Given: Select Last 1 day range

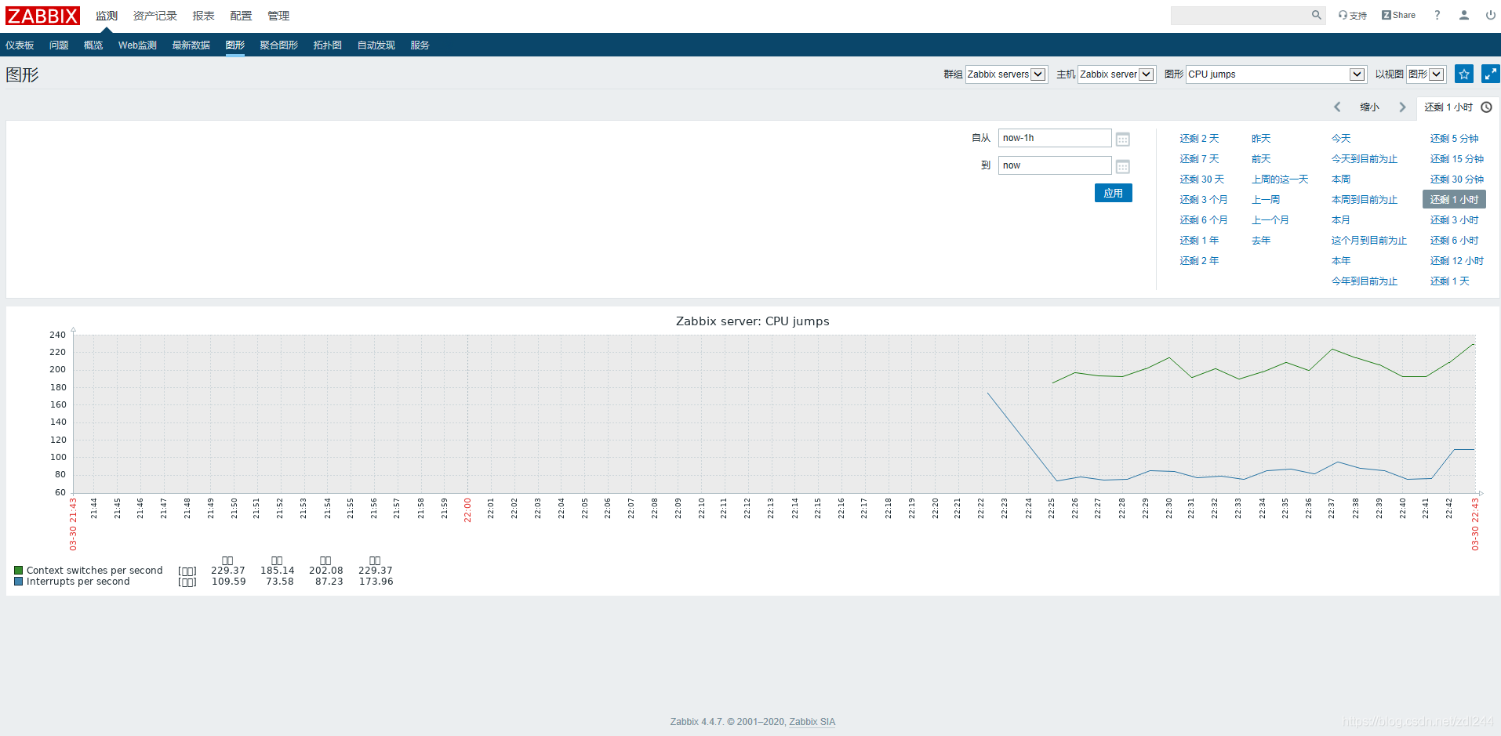Looking at the screenshot, I should (1450, 281).
